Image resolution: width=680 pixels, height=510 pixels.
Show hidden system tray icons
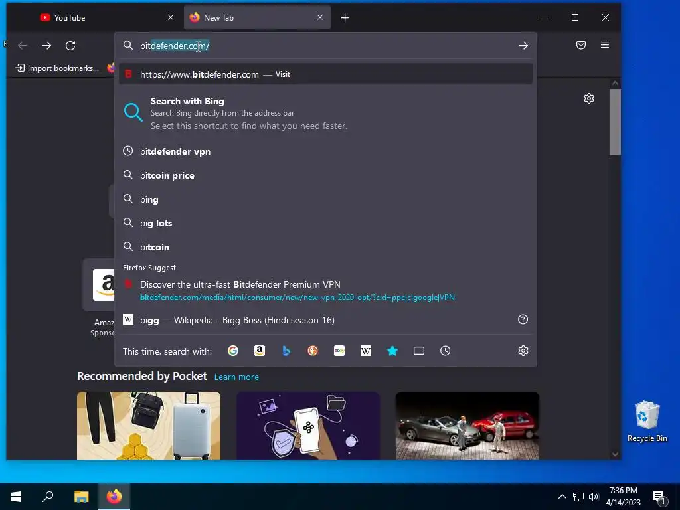click(562, 497)
